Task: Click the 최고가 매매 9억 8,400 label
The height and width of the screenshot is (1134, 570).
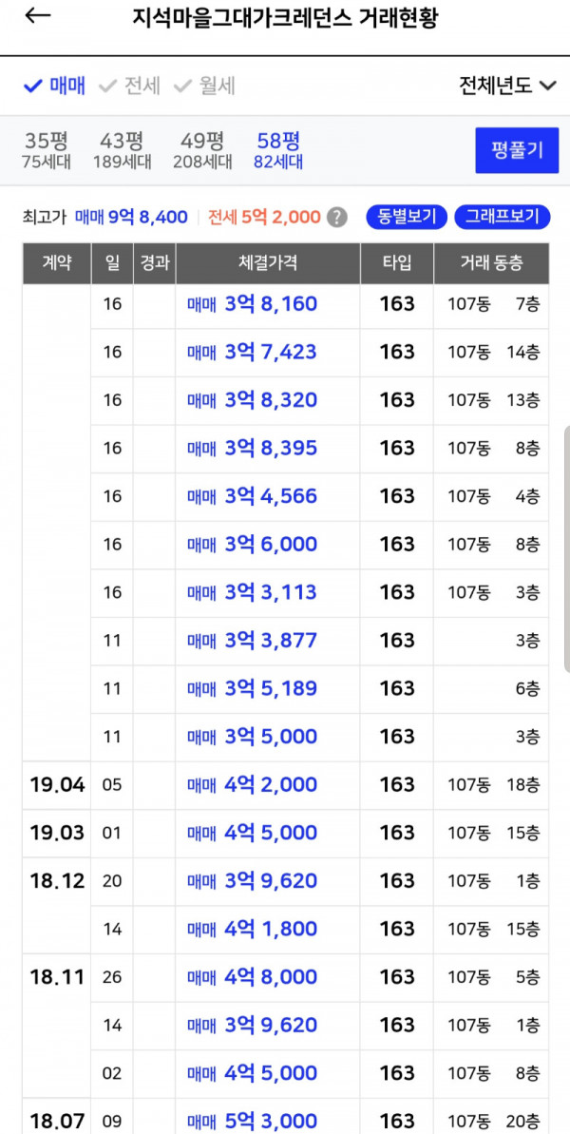Action: (105, 217)
